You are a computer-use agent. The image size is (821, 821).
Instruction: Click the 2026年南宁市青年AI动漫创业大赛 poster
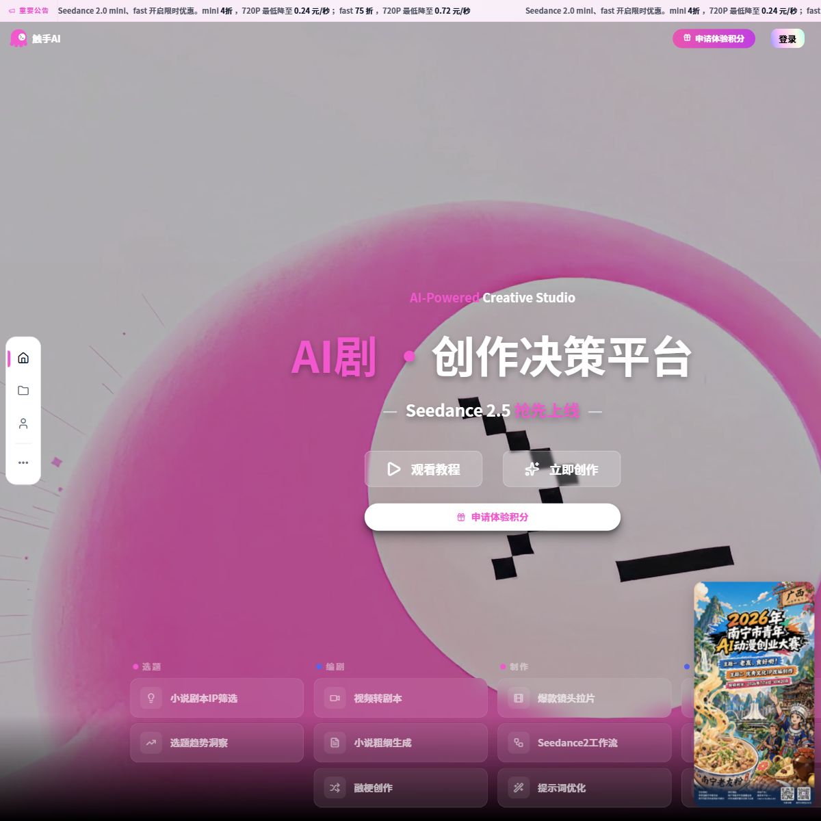[754, 694]
